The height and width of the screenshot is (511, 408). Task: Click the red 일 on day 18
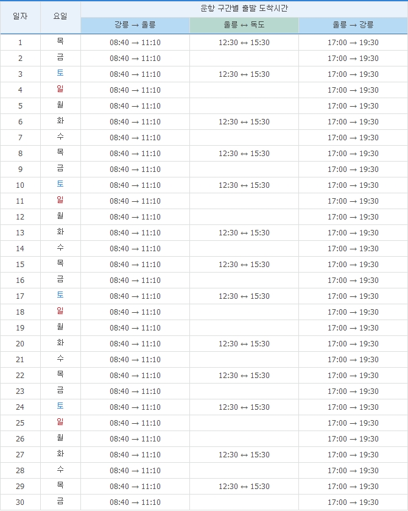tap(60, 312)
